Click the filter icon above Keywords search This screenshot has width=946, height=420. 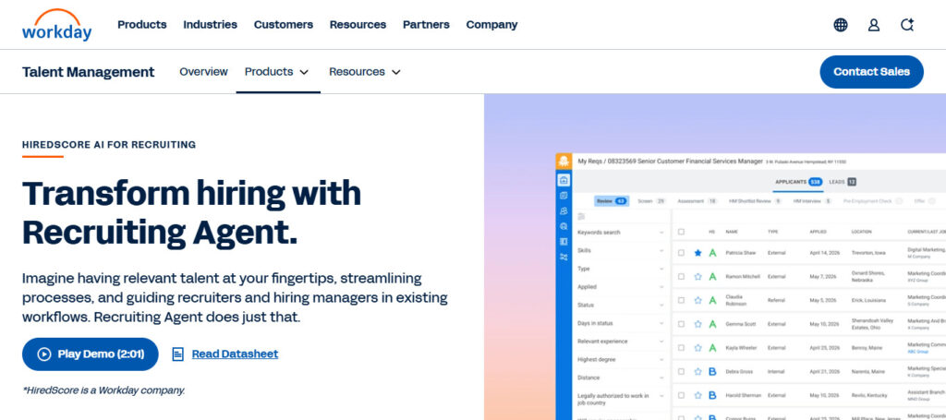(582, 216)
